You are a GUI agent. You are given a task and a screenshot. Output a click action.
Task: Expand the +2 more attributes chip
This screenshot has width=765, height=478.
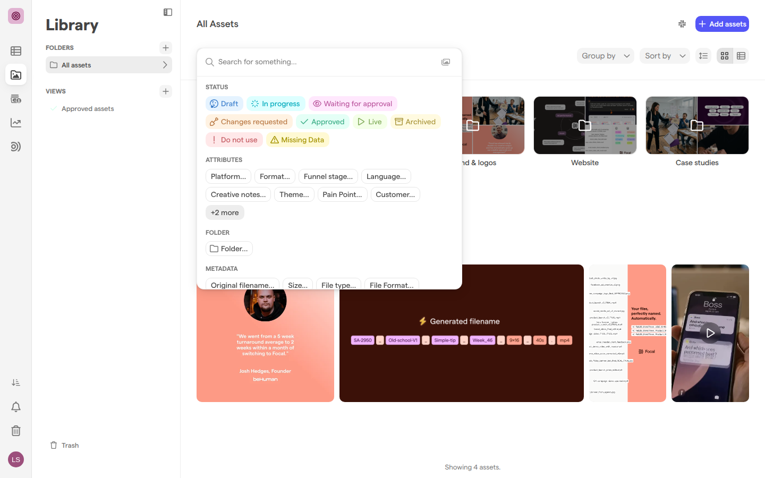click(x=225, y=212)
